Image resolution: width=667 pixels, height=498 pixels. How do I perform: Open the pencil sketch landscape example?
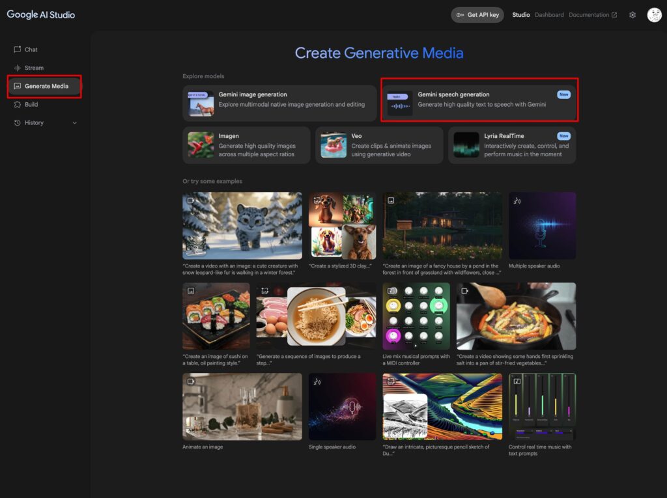click(442, 407)
